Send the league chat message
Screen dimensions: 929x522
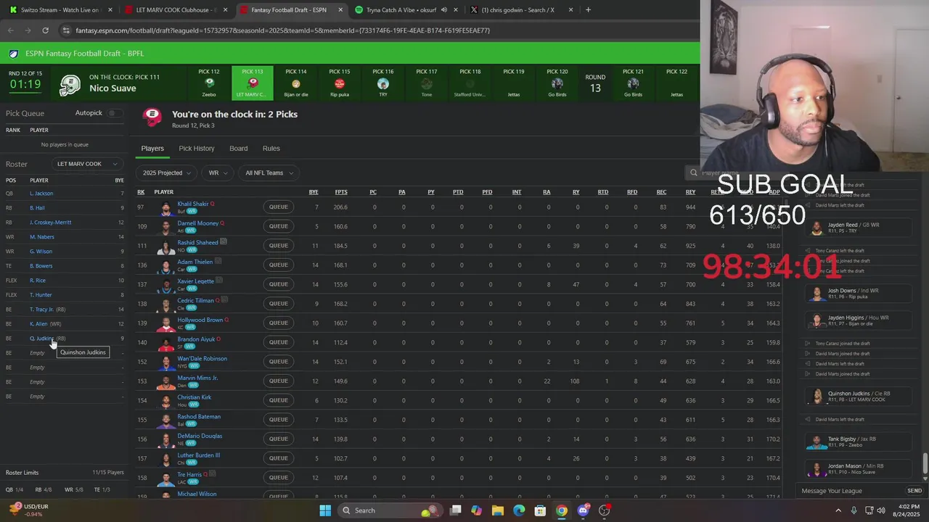(914, 491)
